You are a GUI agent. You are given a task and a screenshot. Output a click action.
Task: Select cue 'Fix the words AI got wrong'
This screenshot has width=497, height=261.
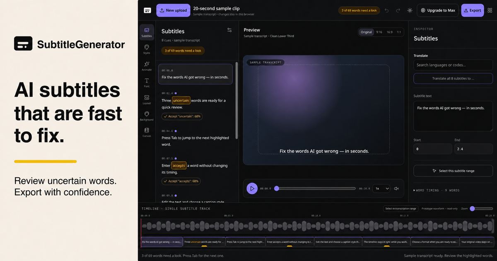coord(195,74)
